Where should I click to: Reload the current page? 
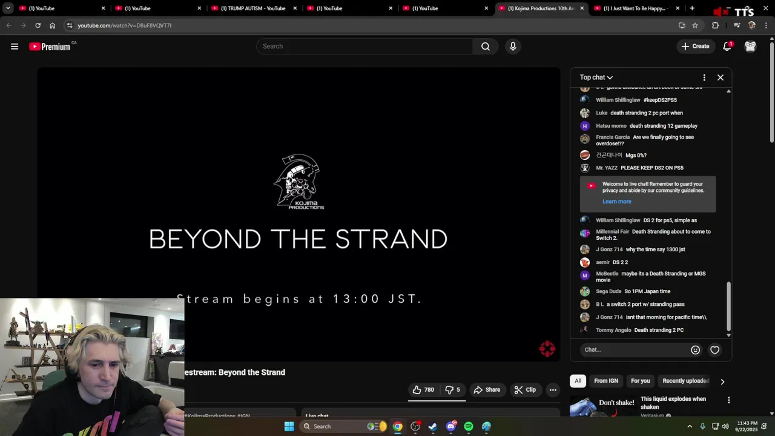point(38,25)
